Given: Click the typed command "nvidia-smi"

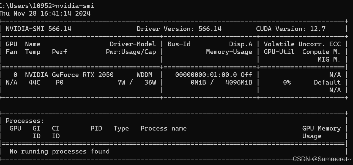Looking at the screenshot, I should [x=75, y=5].
